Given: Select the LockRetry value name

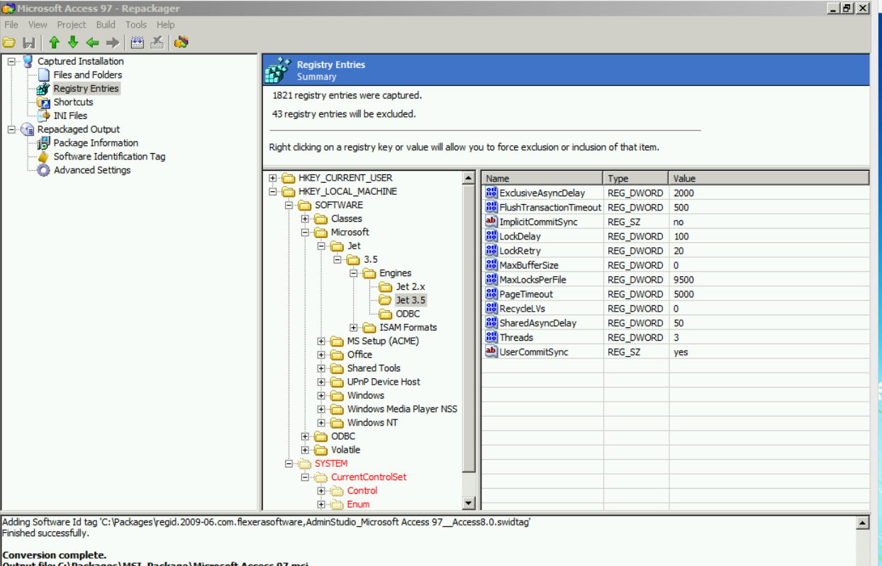Looking at the screenshot, I should (520, 251).
